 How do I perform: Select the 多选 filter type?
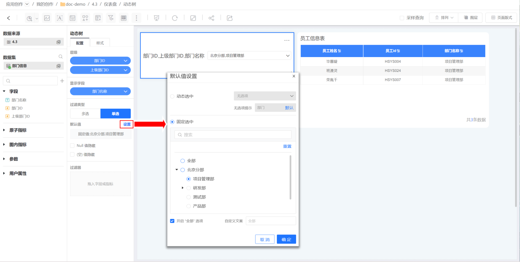(85, 113)
